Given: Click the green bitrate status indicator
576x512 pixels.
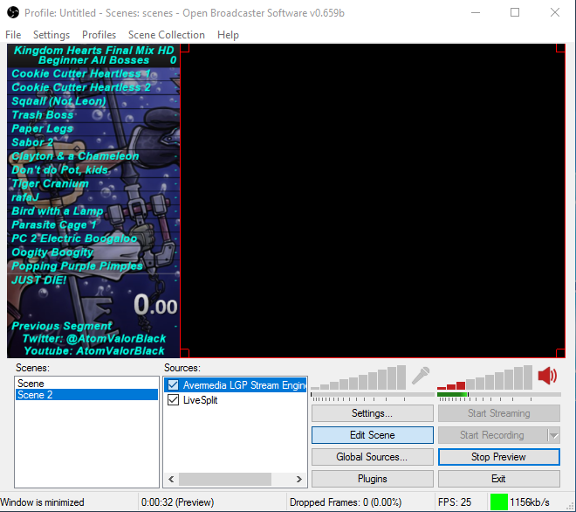Looking at the screenshot, I should tap(499, 502).
